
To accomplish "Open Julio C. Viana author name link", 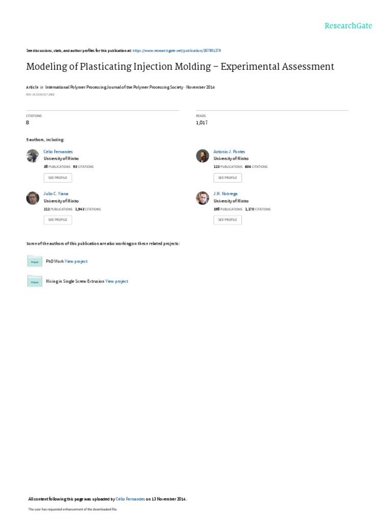I will tap(56, 194).
